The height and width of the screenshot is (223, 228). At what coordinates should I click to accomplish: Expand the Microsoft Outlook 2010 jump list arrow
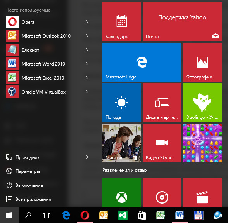87,36
